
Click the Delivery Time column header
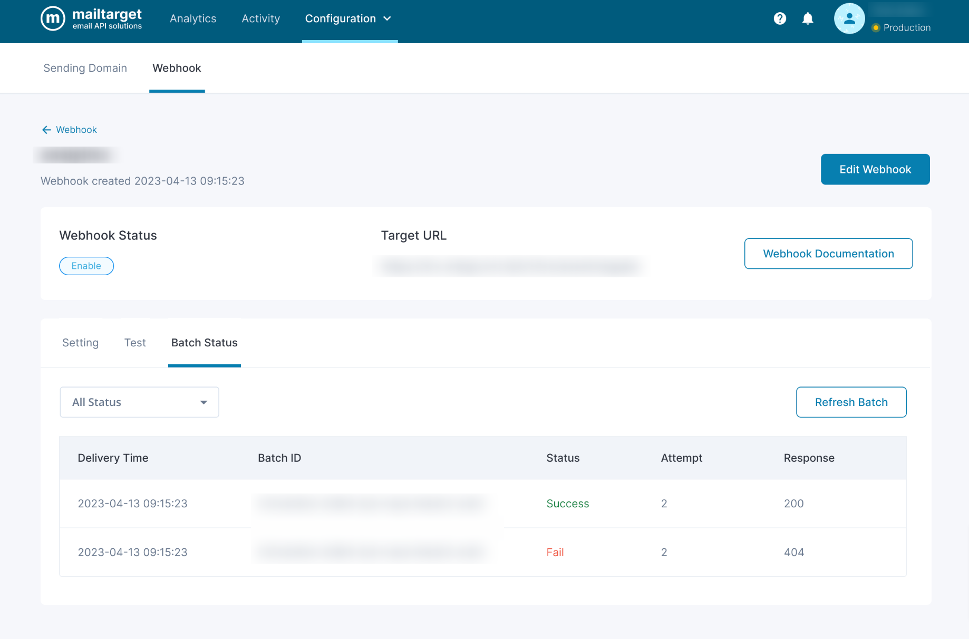tap(113, 458)
